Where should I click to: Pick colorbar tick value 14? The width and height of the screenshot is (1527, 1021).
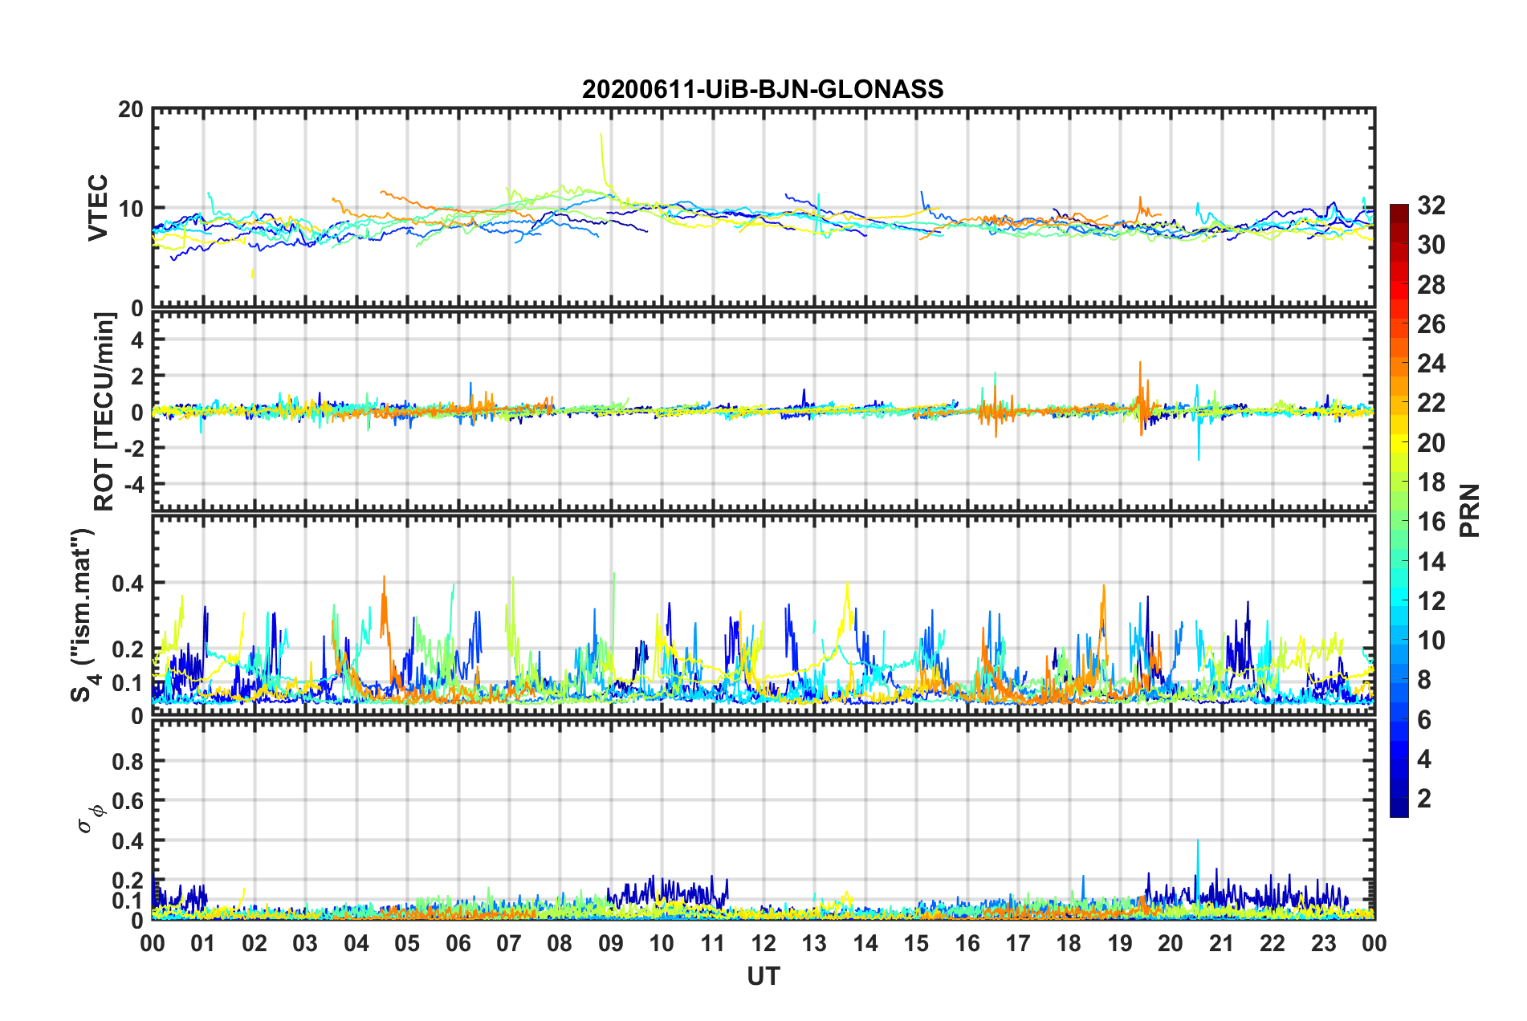point(1431,562)
